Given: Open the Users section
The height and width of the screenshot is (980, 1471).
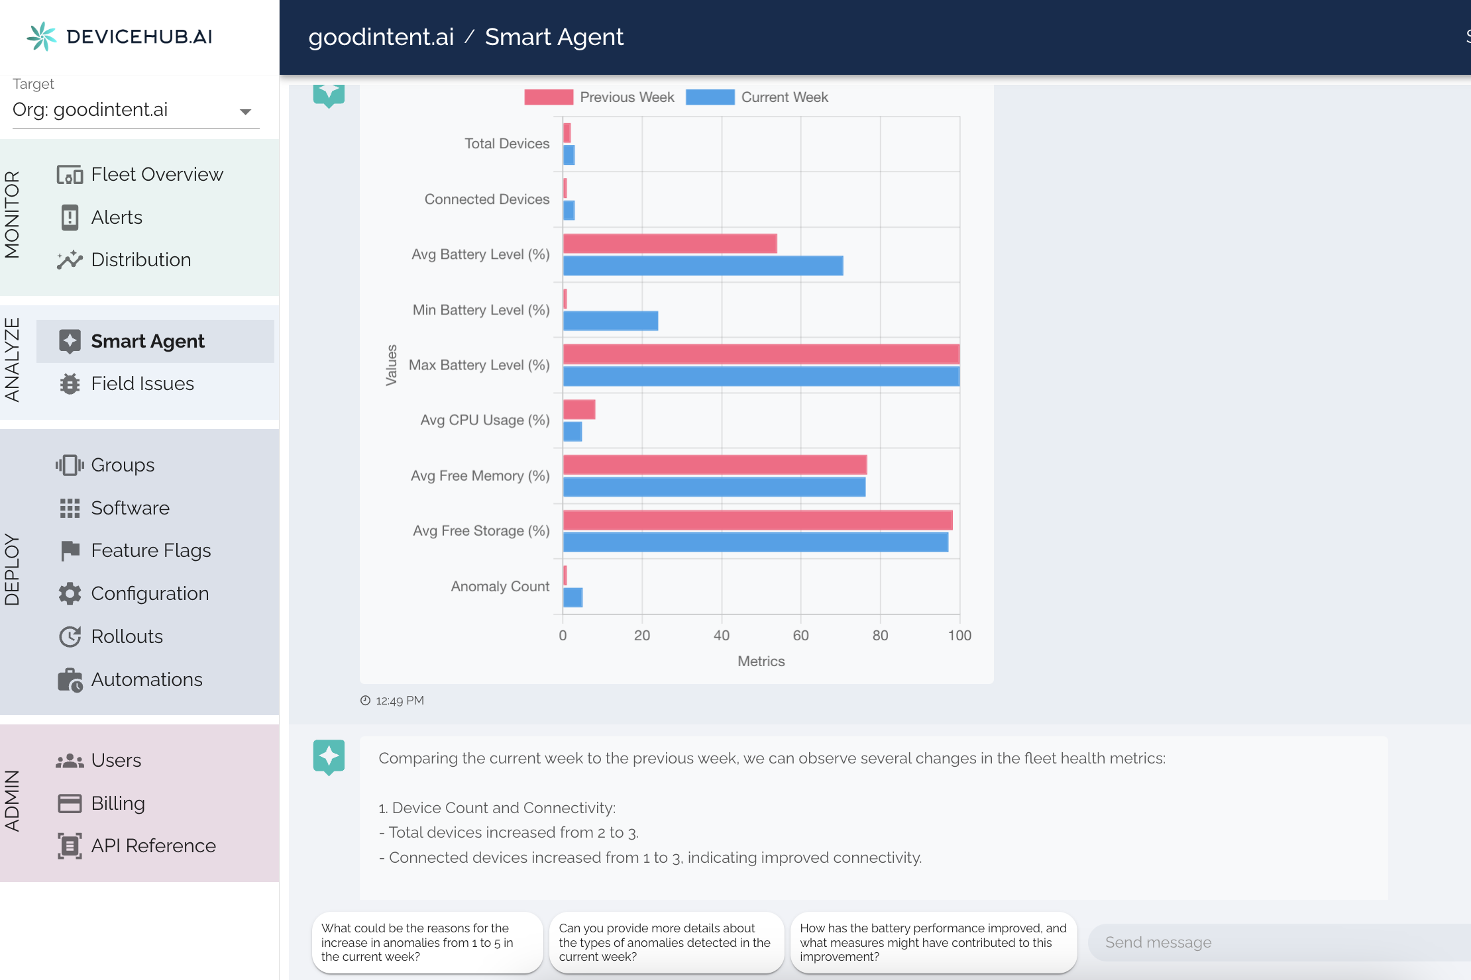Looking at the screenshot, I should coord(116,760).
